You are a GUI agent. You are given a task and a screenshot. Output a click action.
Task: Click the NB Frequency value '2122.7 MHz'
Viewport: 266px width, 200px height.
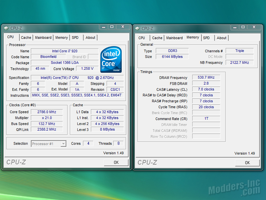239,62
